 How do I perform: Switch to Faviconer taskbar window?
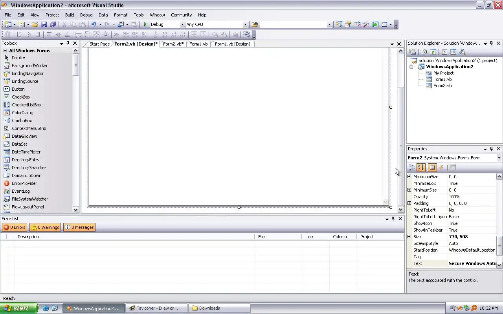pos(156,308)
